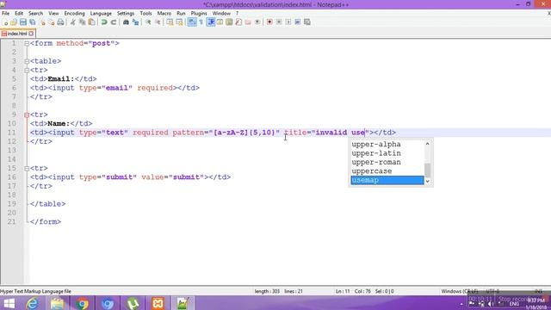Choose upper-roman from autocomplete list
Image resolution: width=551 pixels, height=310 pixels.
tap(387, 163)
